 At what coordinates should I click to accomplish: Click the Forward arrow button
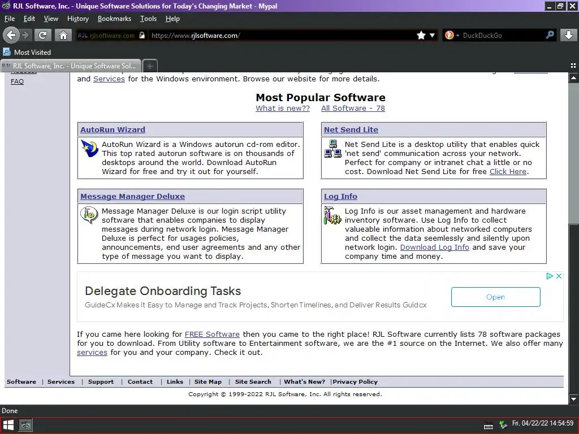pyautogui.click(x=25, y=35)
